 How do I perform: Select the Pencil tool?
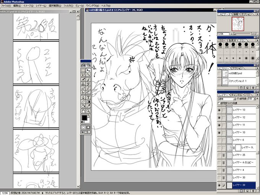(x=88, y=88)
